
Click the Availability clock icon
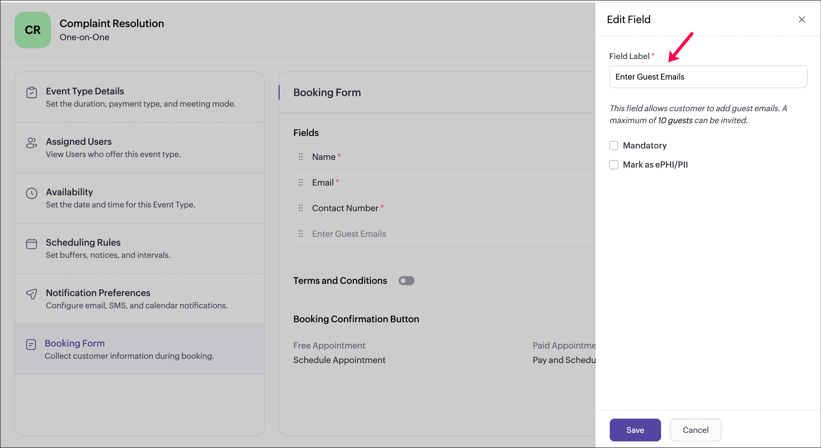point(32,193)
